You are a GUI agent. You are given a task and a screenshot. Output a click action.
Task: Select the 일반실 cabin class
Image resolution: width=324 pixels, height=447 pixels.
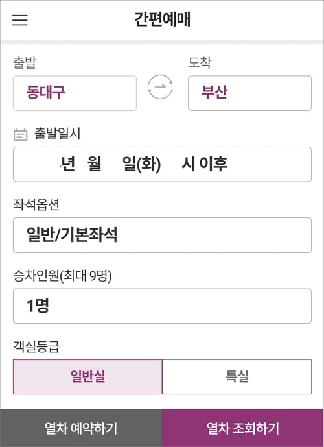click(x=87, y=377)
